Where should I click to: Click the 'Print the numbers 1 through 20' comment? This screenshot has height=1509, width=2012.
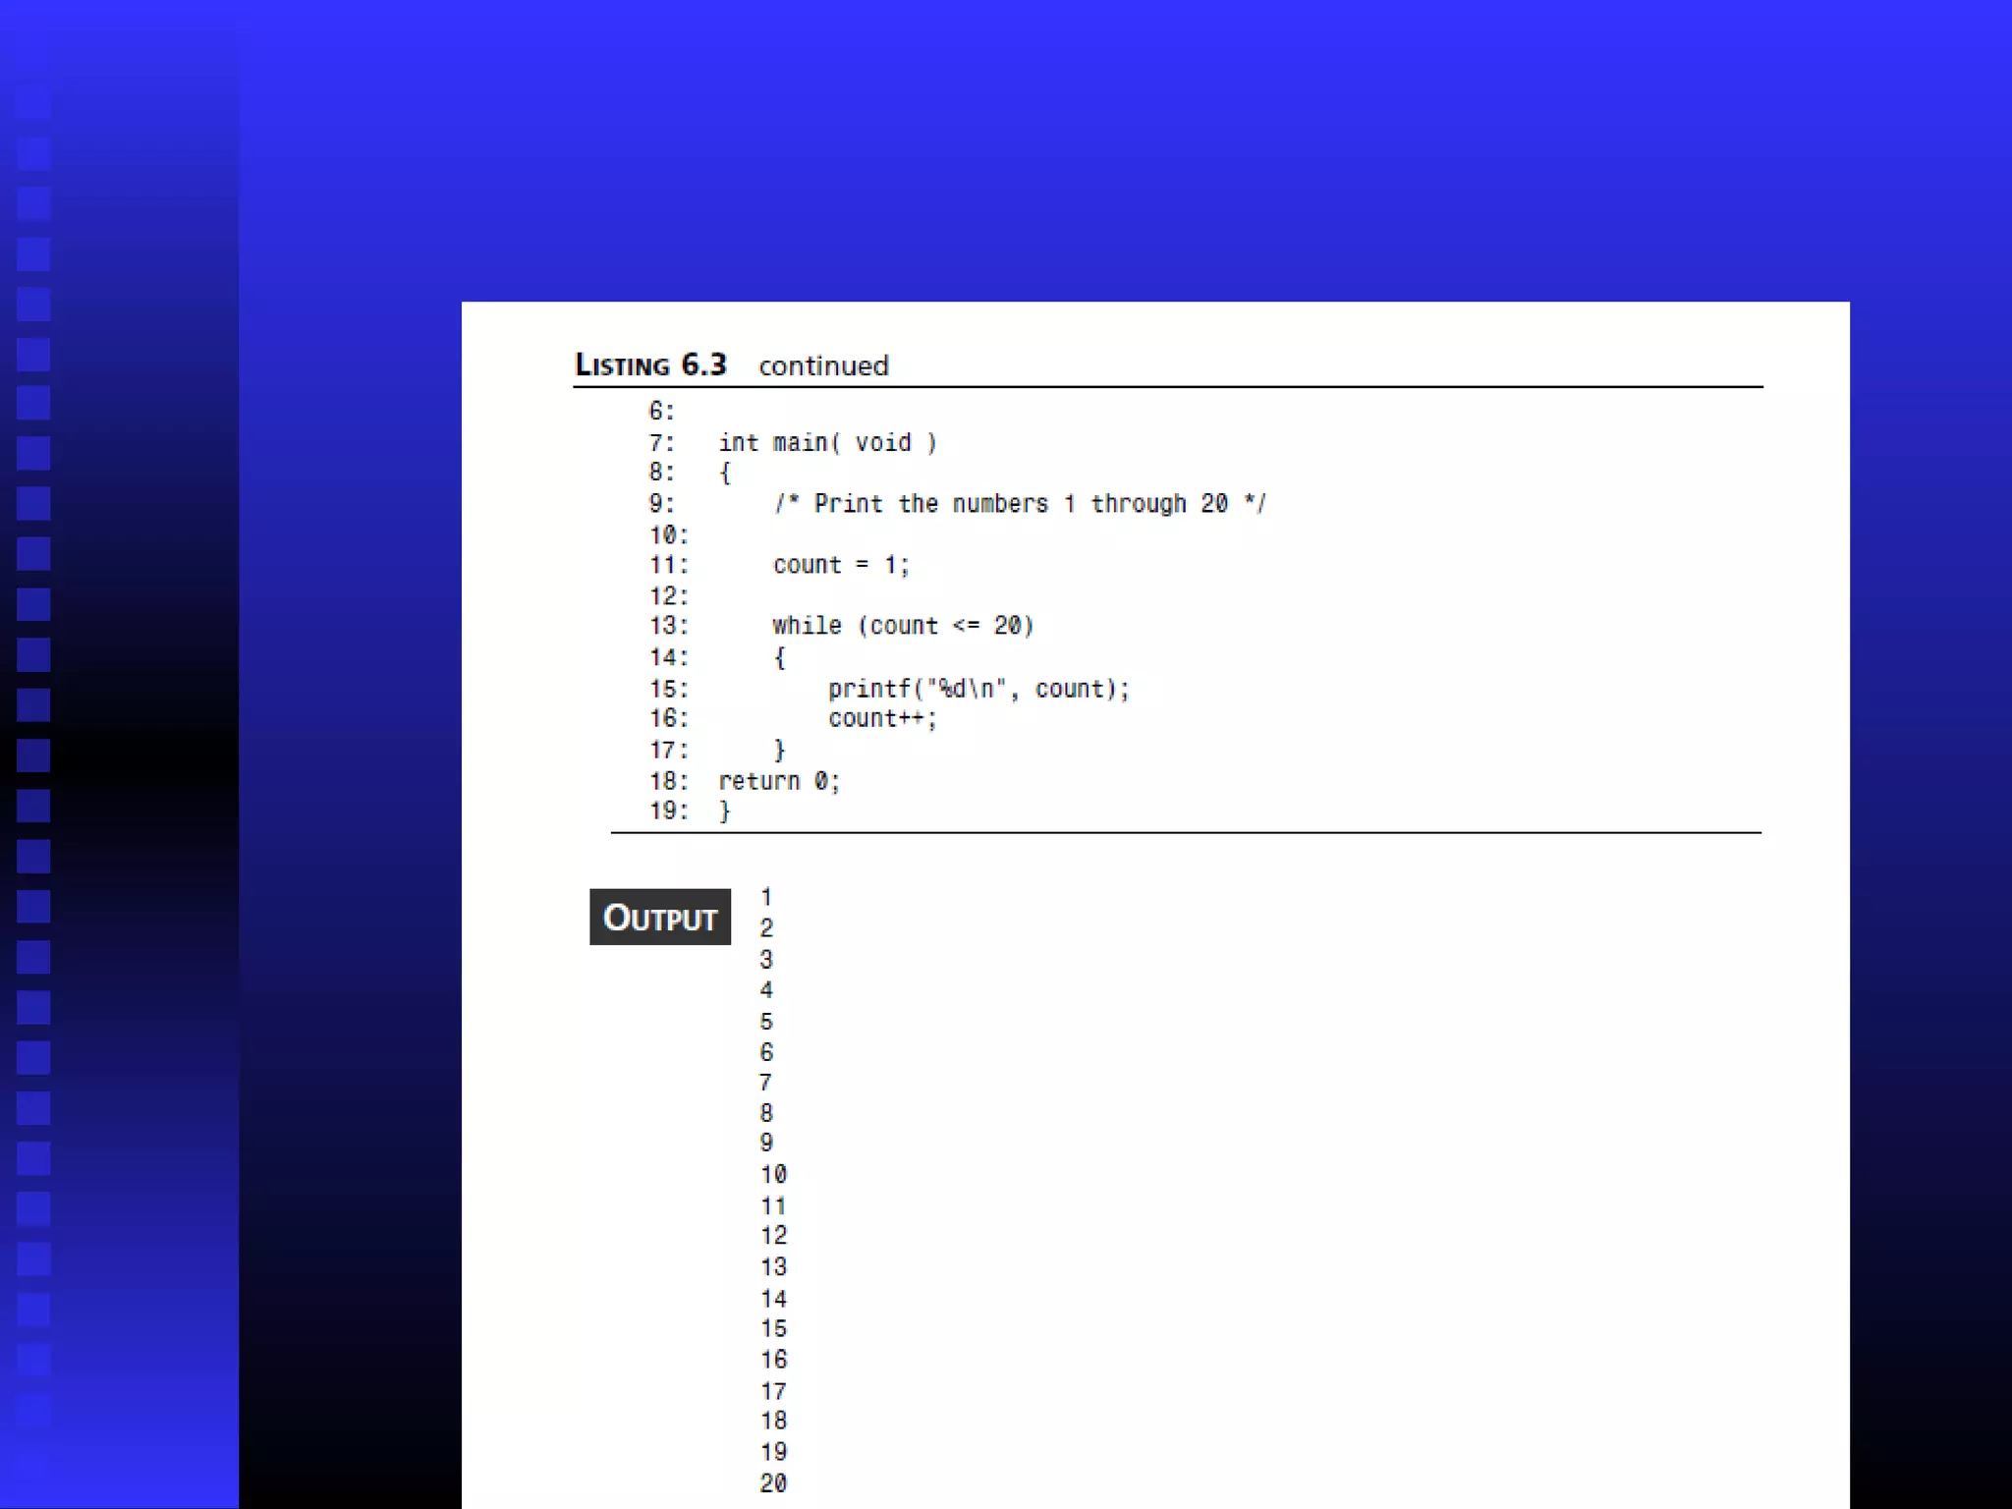[x=1020, y=504]
